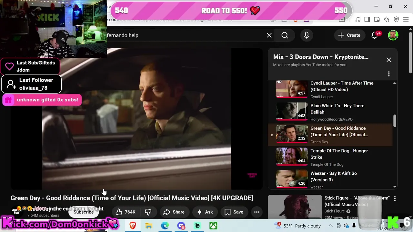Open more actions ellipsis under video

(x=257, y=212)
